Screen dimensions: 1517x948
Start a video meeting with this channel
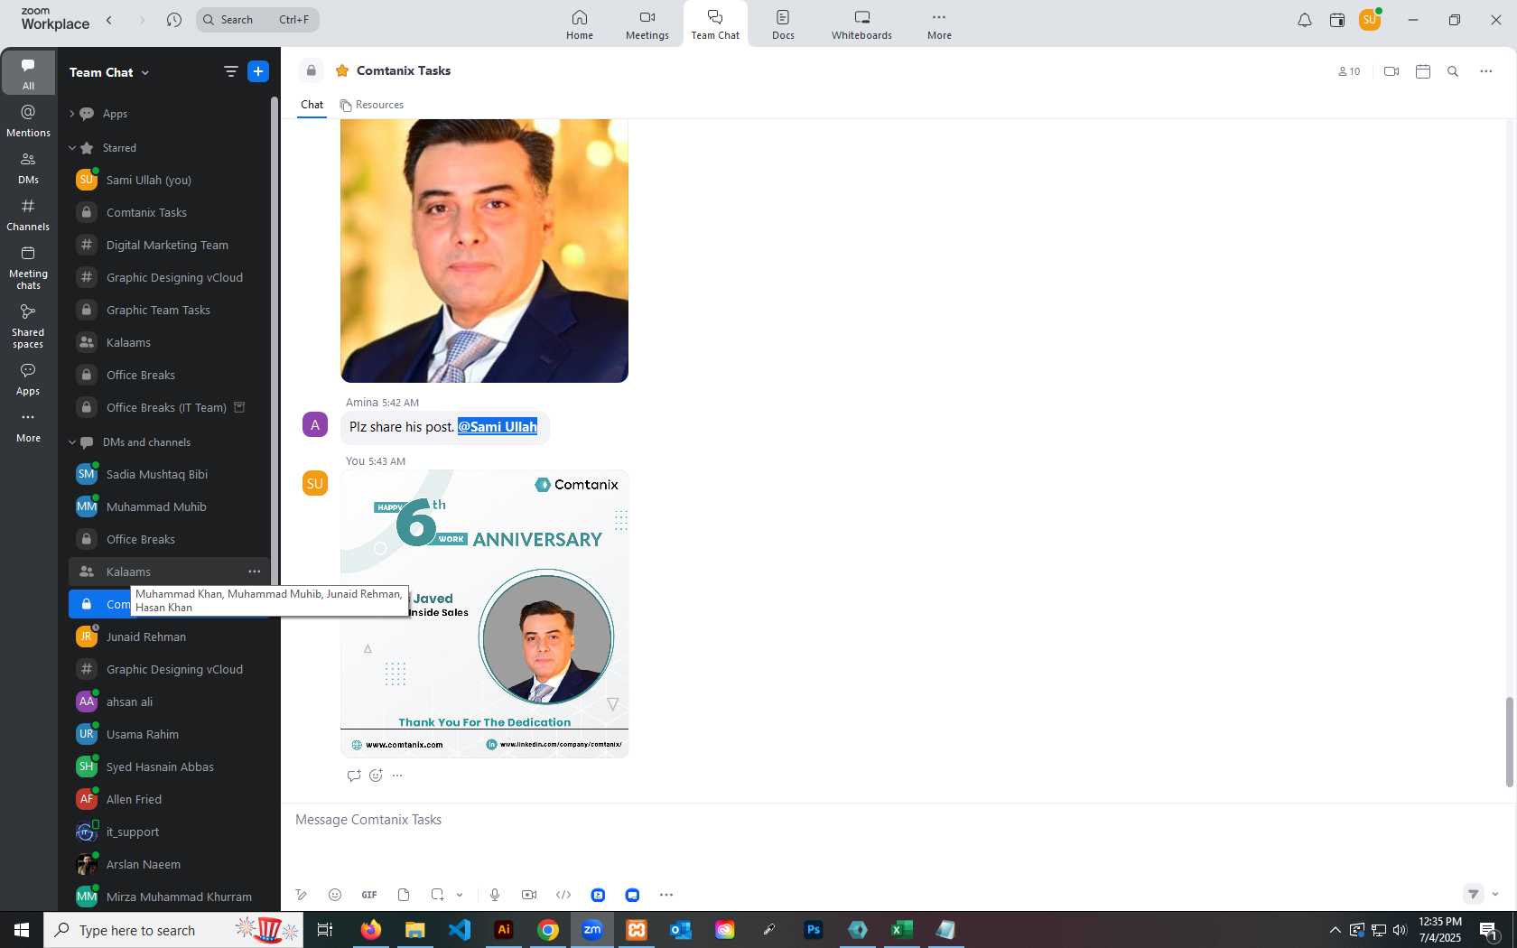1391,71
